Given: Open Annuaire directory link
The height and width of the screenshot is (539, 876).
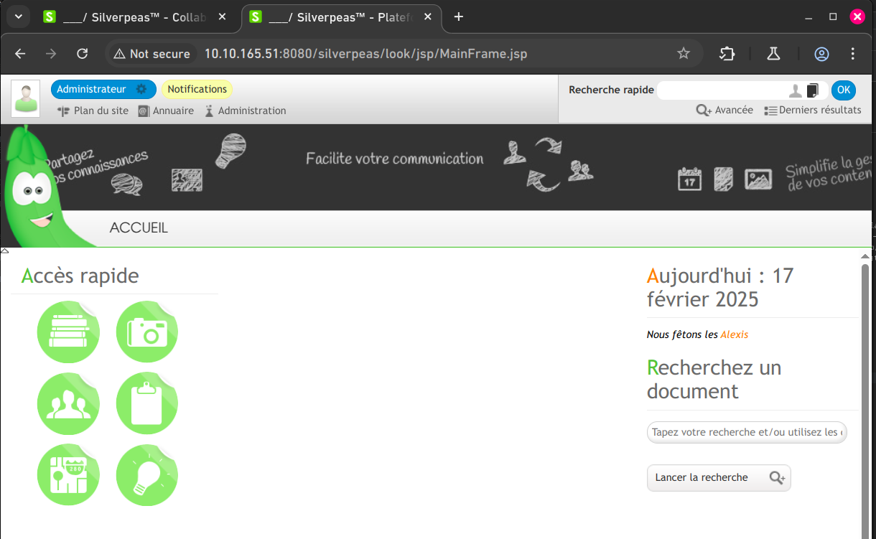Looking at the screenshot, I should click(166, 111).
